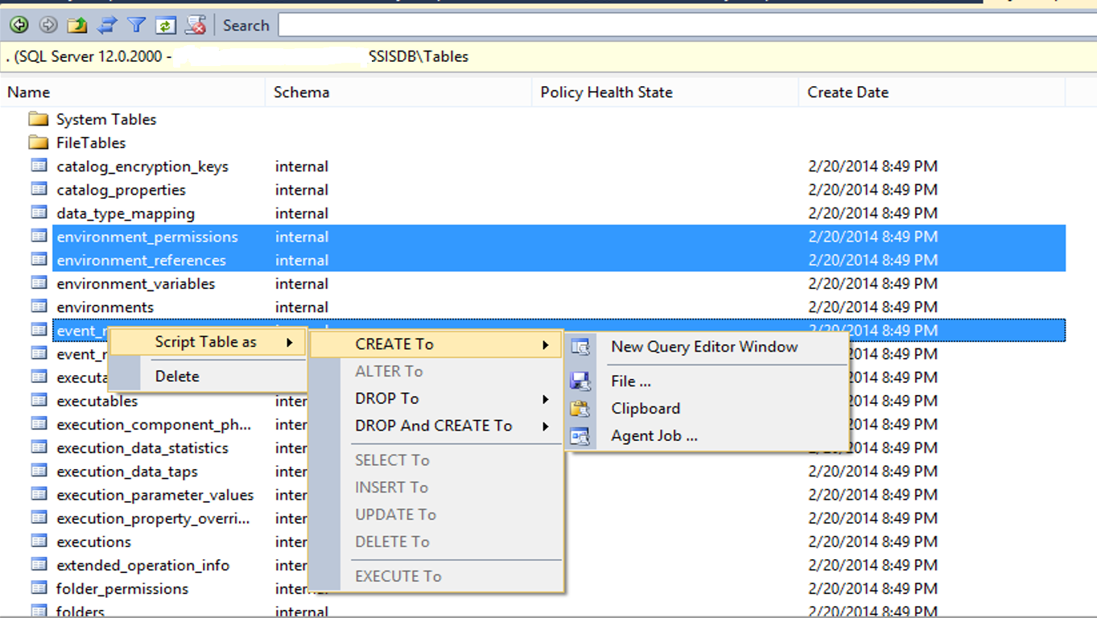
Task: Click the catalog_properties table icon
Action: 39,190
